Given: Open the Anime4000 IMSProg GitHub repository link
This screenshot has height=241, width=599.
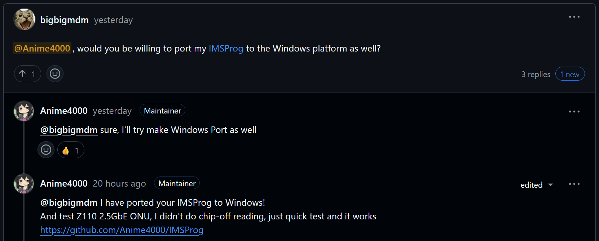Looking at the screenshot, I should pos(122,230).
